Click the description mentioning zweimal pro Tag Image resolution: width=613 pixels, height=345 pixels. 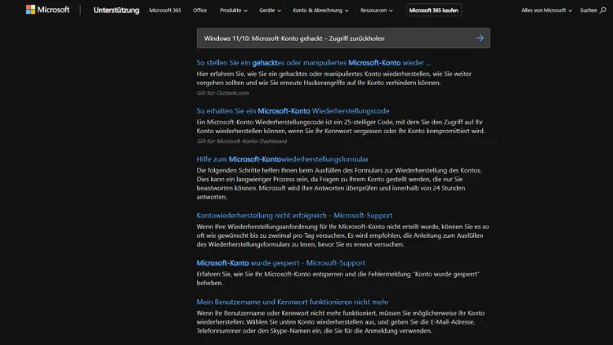(342, 235)
